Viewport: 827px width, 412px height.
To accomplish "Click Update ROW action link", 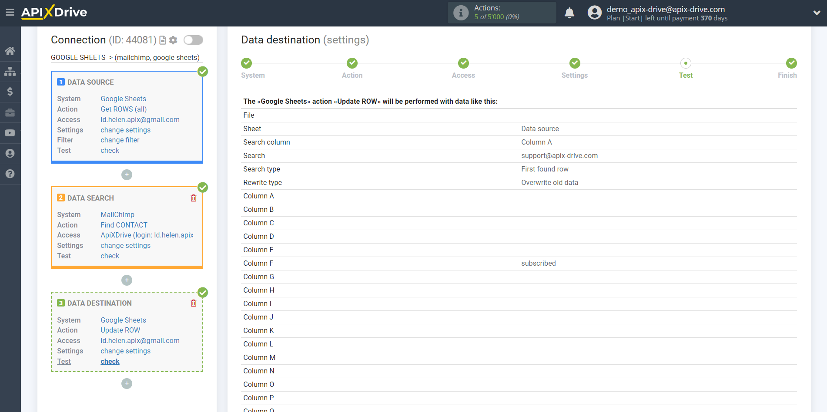I will pyautogui.click(x=120, y=330).
